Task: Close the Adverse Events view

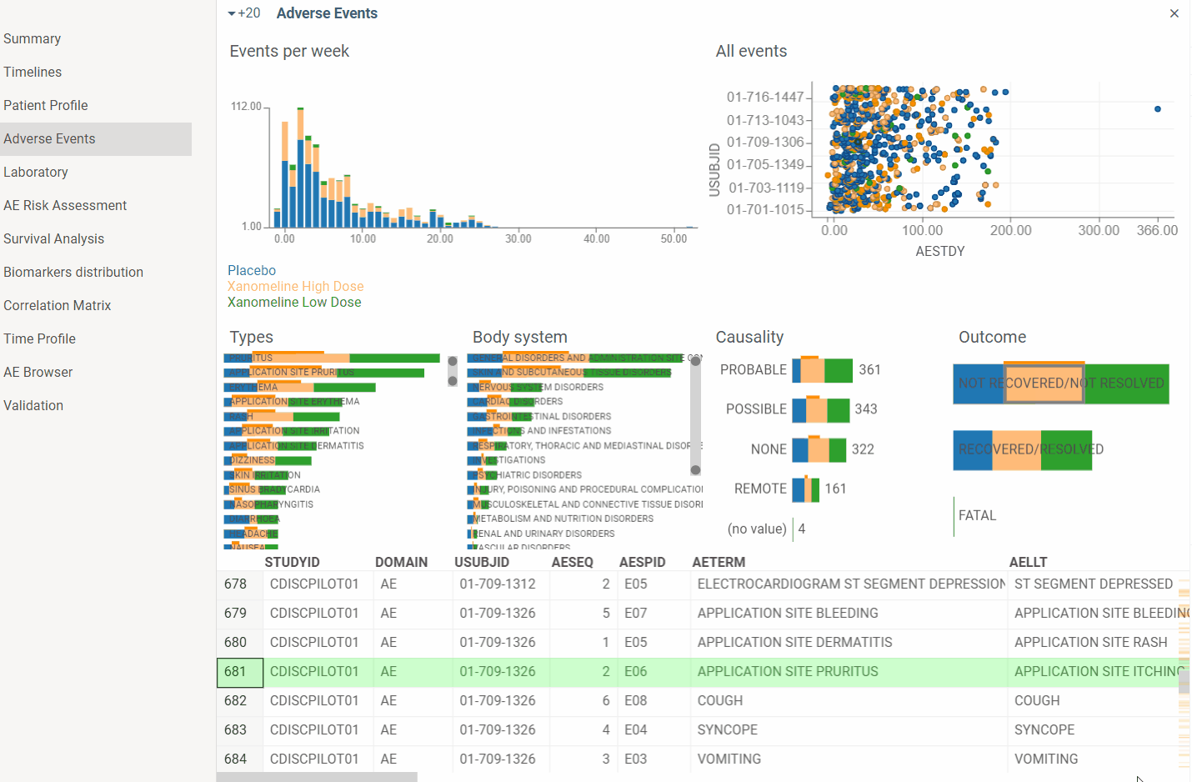Action: point(1174,13)
